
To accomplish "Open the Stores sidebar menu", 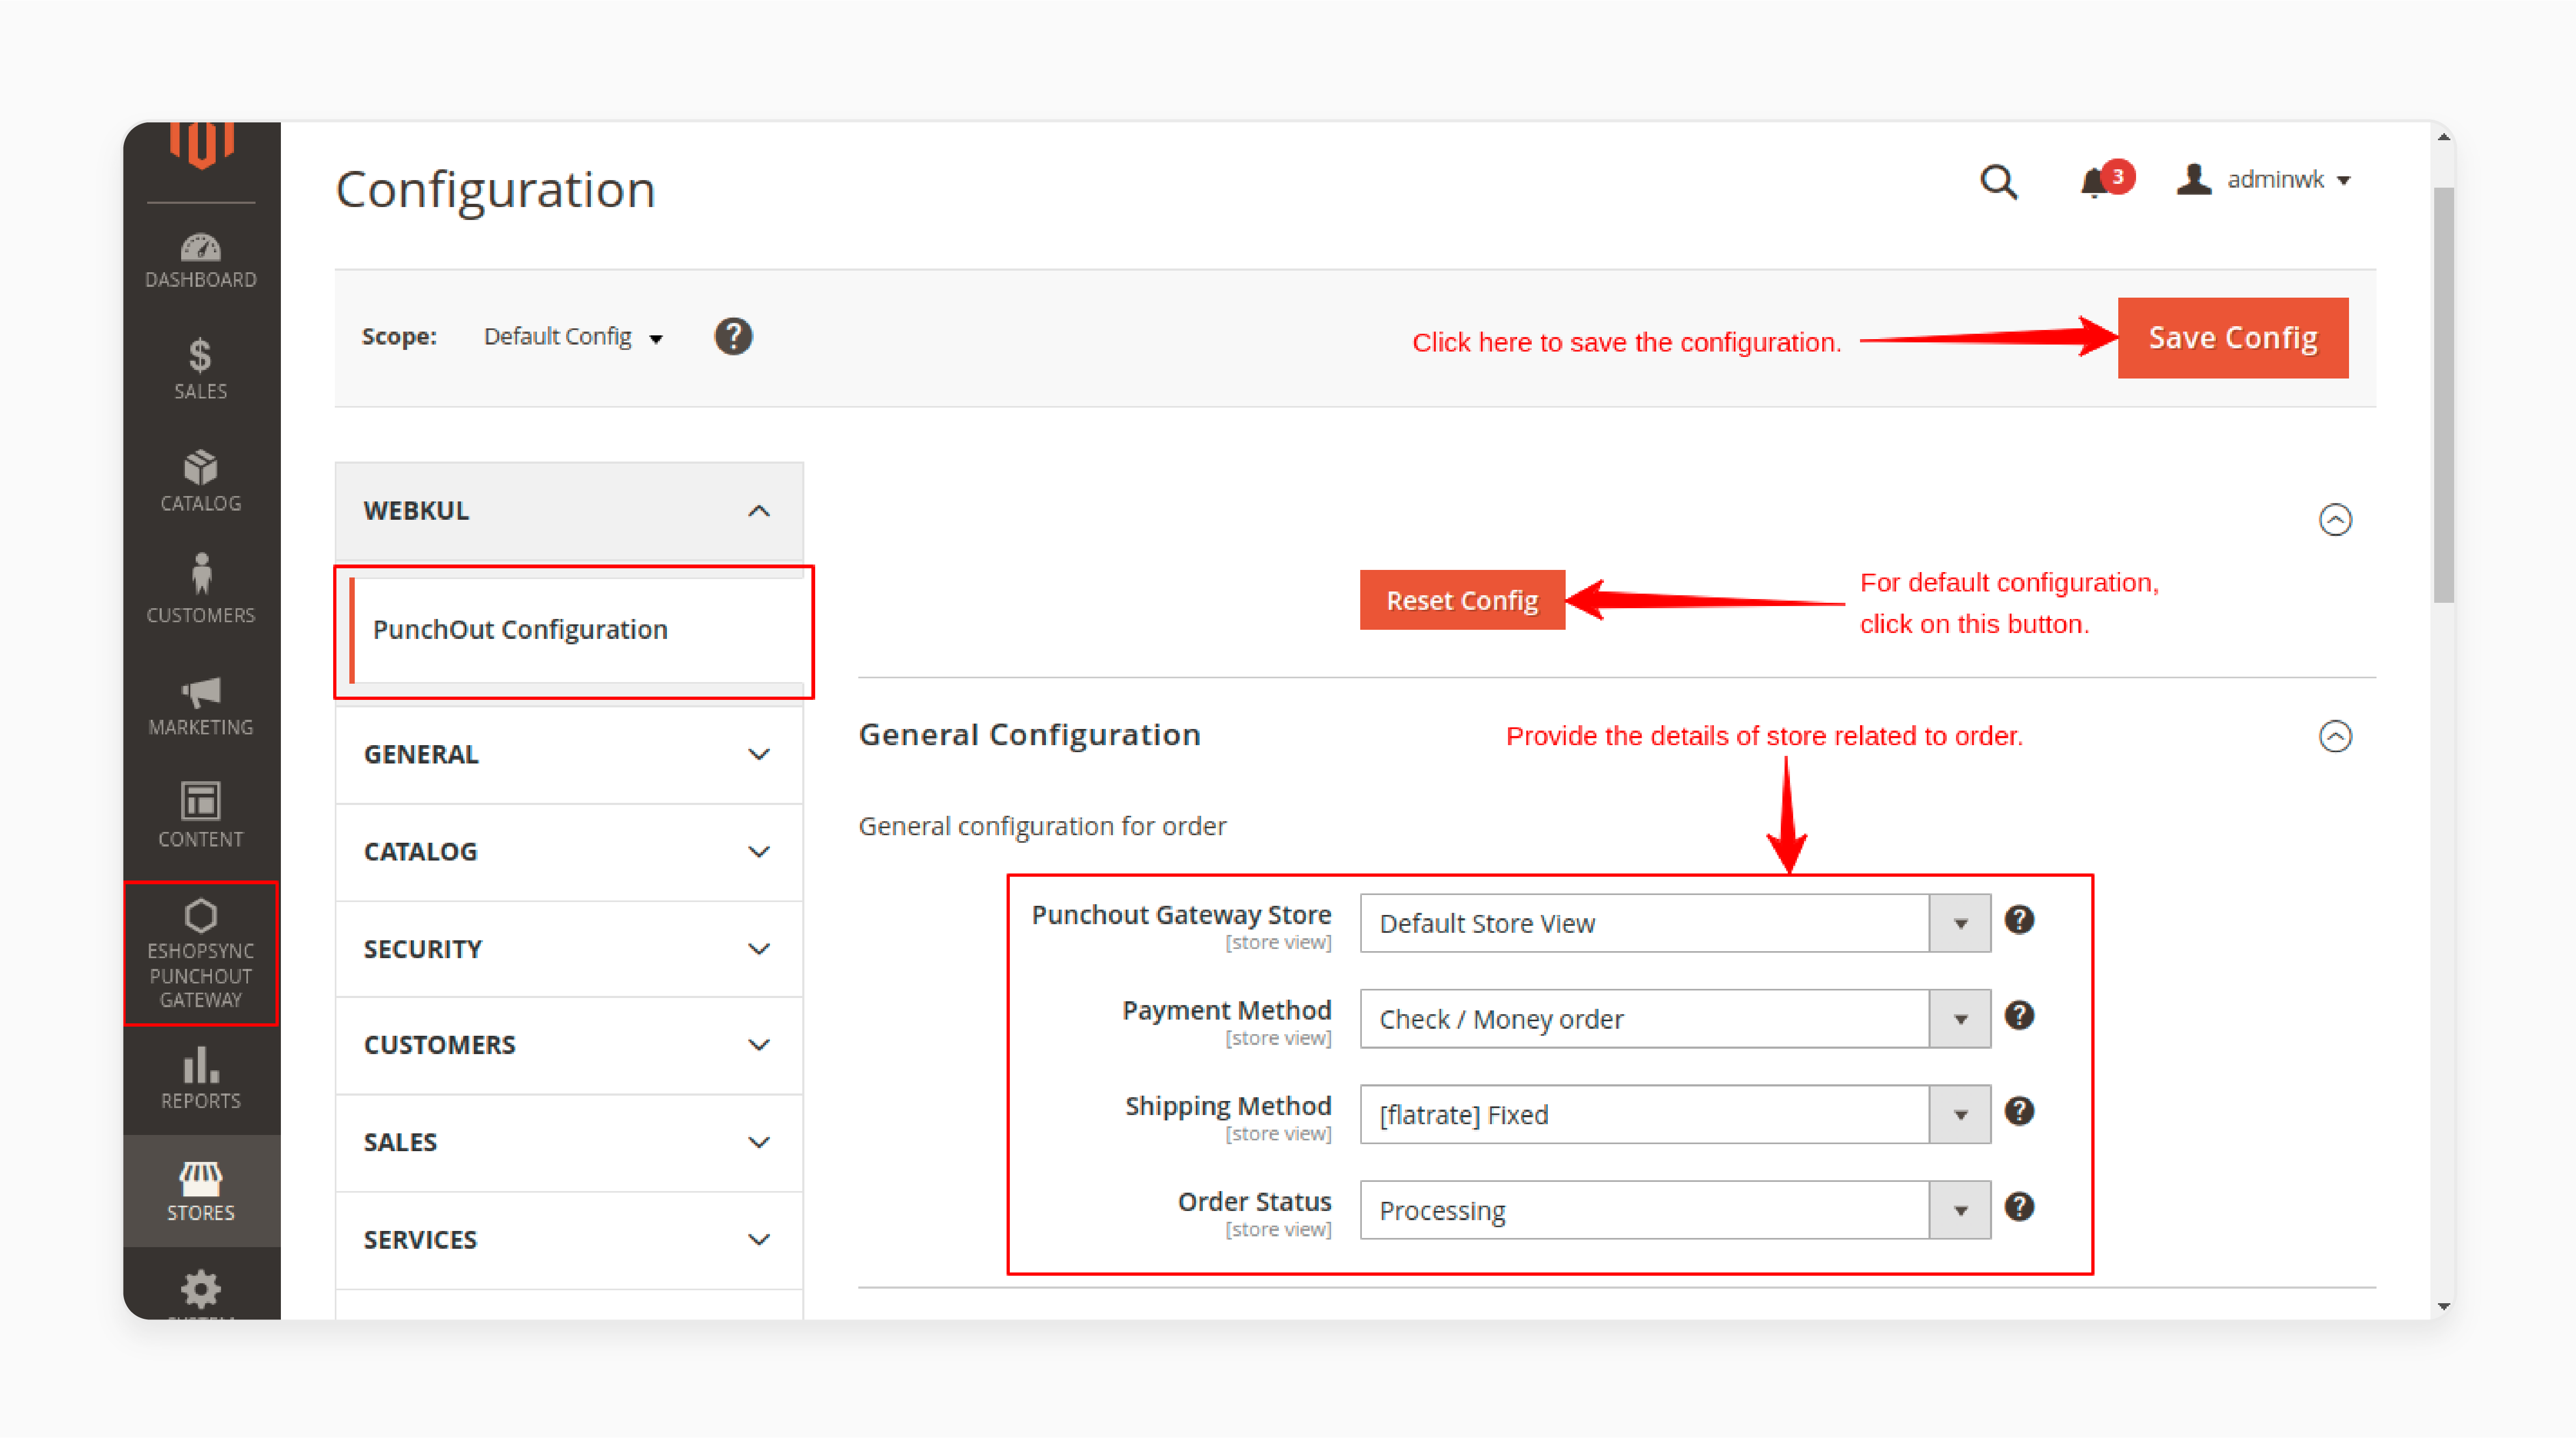I will (201, 1190).
